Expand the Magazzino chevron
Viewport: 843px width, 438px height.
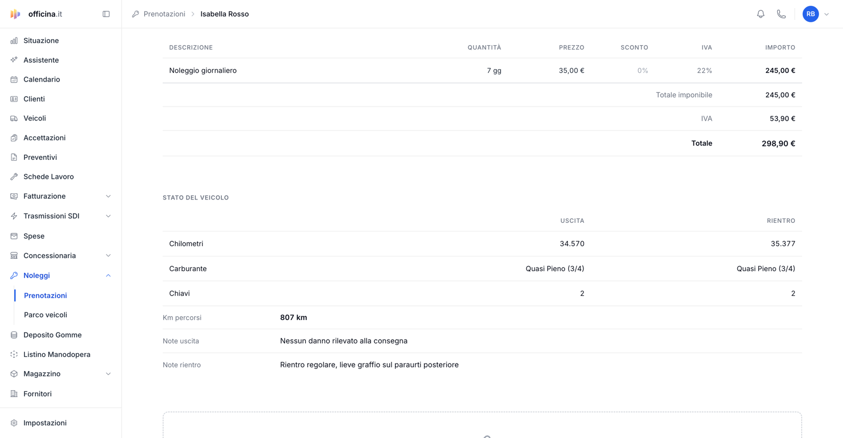108,374
